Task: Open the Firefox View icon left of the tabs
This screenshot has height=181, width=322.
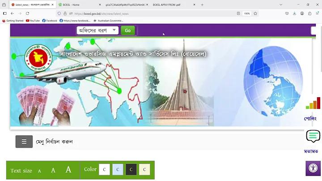Action: 4,4
